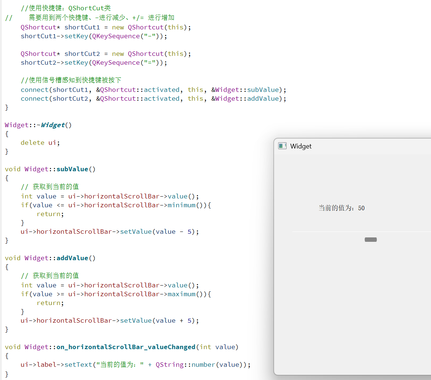Click 'shortCut2' in the QShortcut* declaration line

[x=82, y=54]
